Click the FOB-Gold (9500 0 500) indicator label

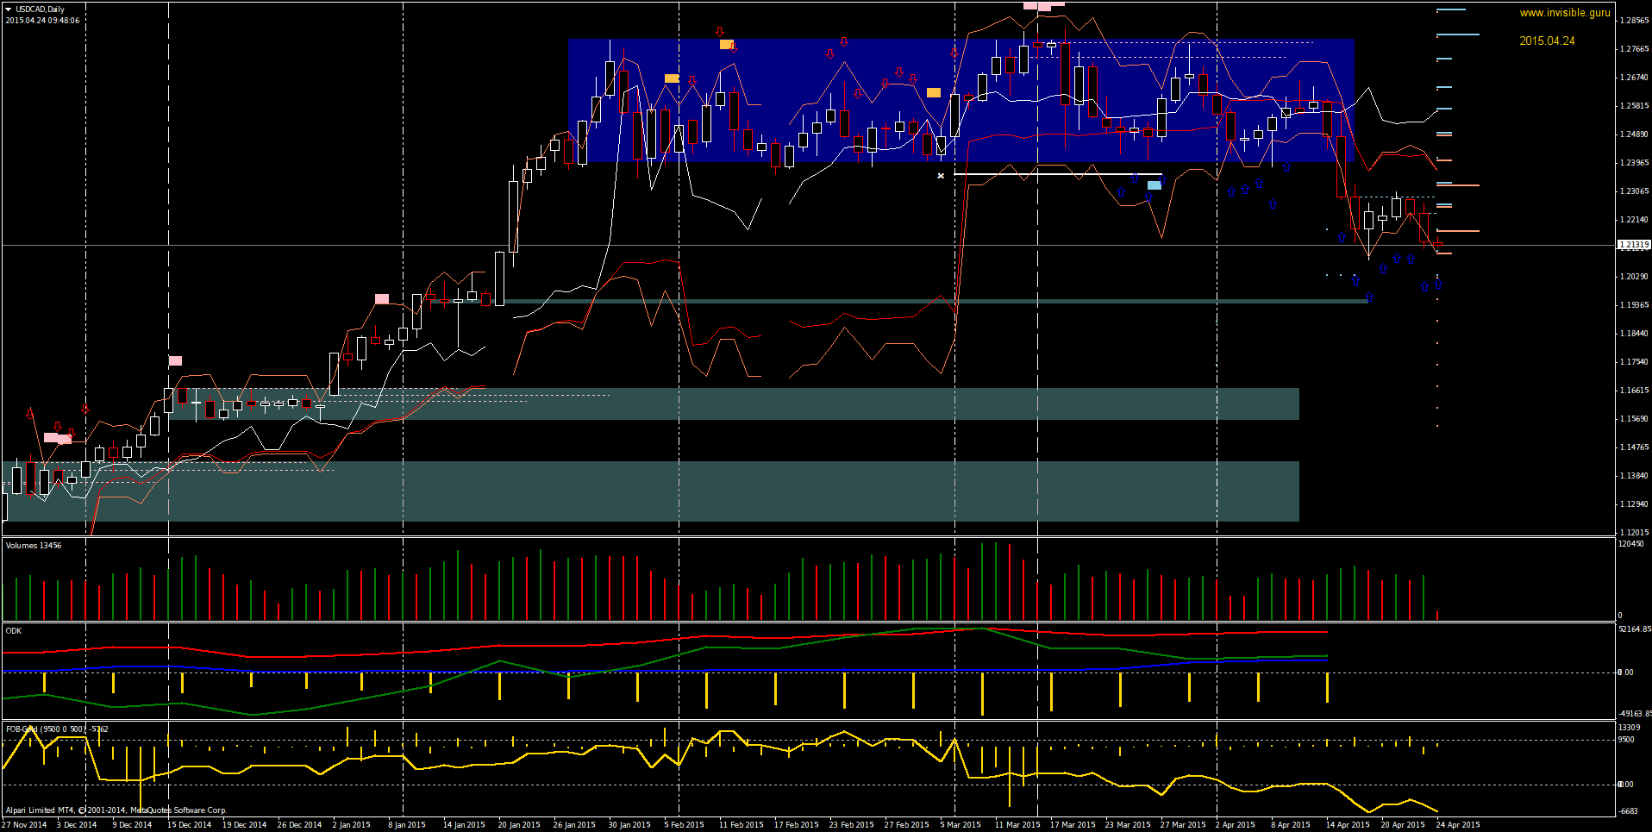click(x=57, y=729)
